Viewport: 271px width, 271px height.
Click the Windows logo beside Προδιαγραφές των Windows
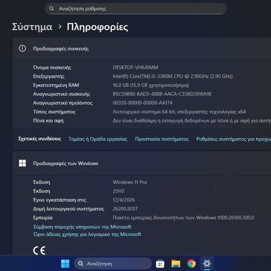click(x=22, y=163)
